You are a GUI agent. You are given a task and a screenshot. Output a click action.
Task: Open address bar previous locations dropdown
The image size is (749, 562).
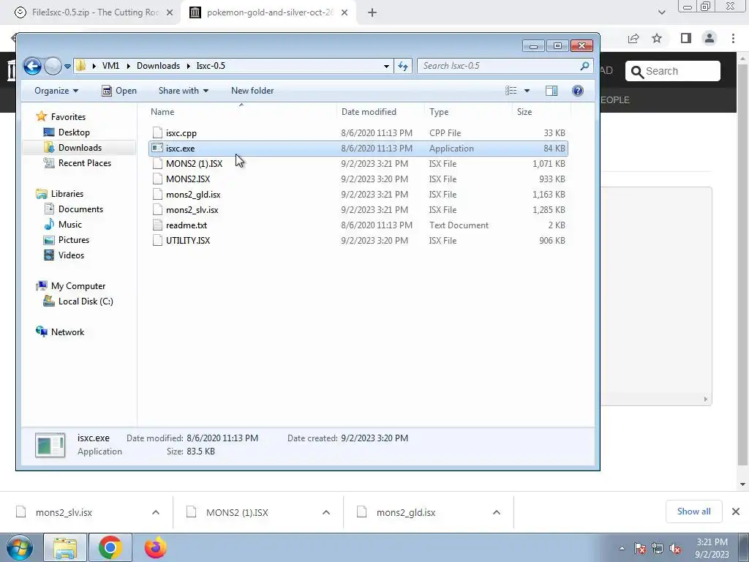[x=386, y=66]
